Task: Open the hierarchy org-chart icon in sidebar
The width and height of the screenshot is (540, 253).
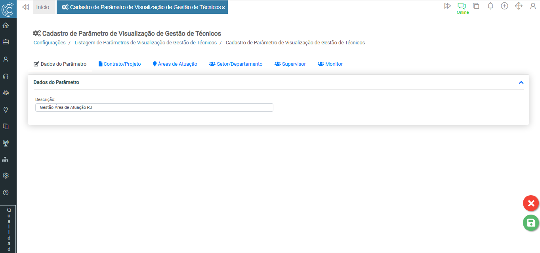Action: (x=6, y=159)
